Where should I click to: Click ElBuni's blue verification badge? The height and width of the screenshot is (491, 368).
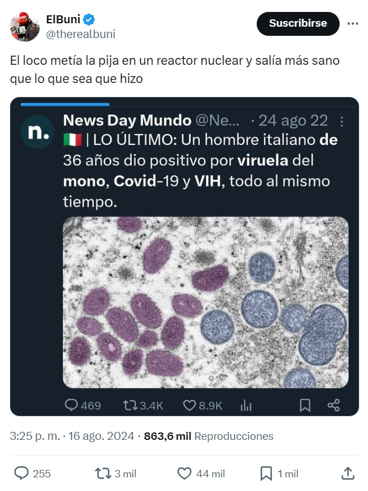89,18
